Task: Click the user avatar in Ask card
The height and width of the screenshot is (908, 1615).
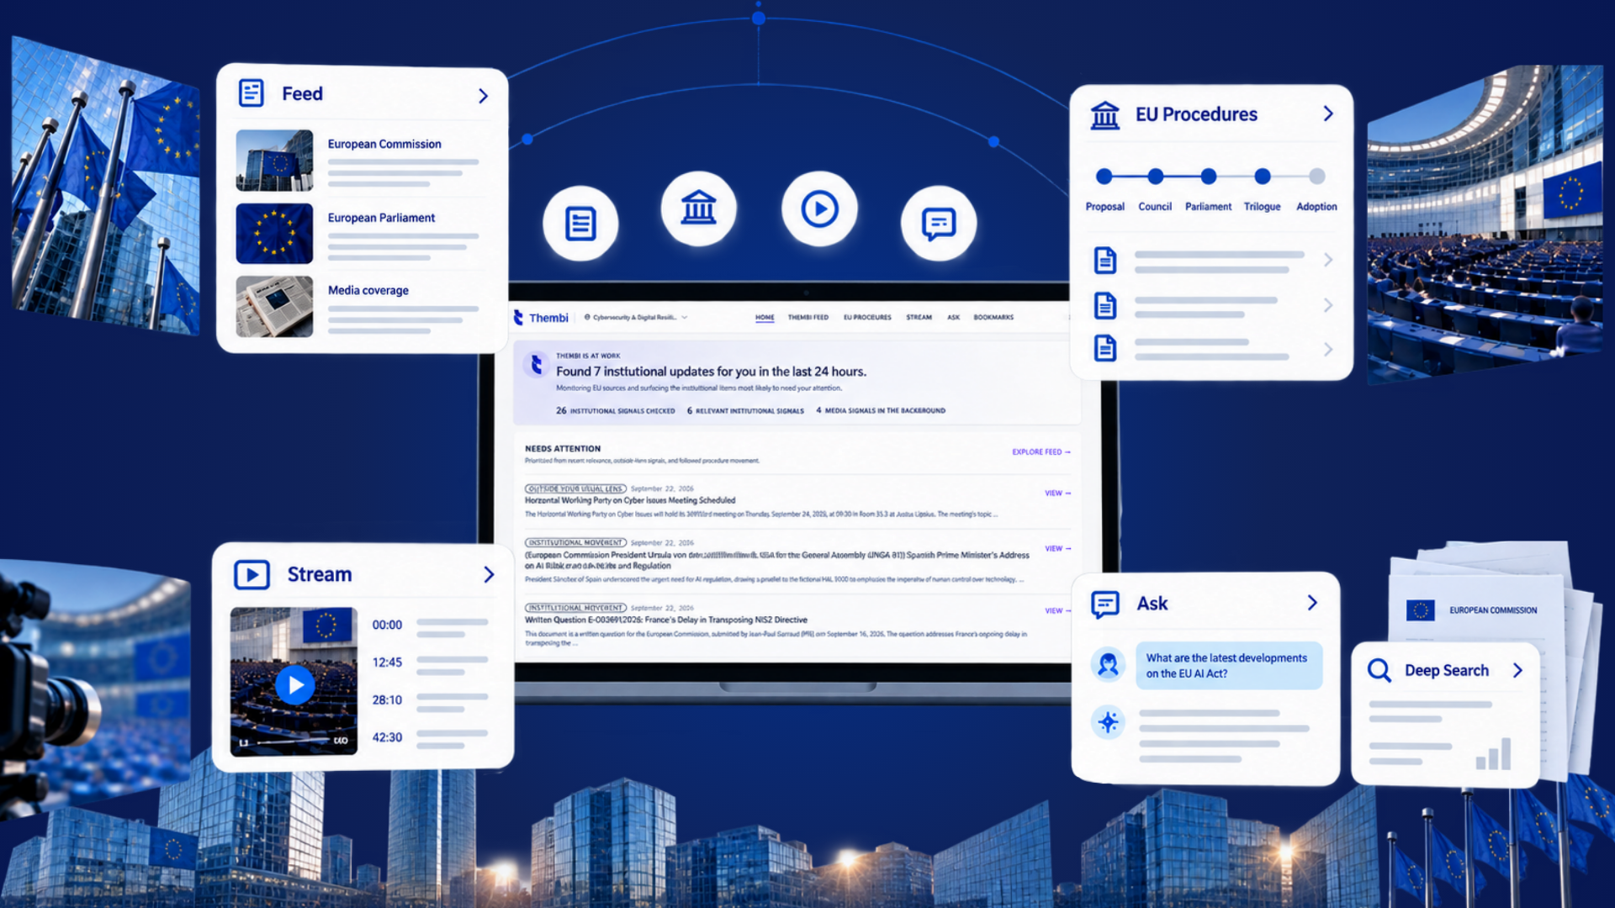Action: [1108, 665]
